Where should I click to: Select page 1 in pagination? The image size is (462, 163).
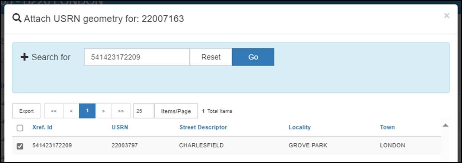(x=87, y=111)
